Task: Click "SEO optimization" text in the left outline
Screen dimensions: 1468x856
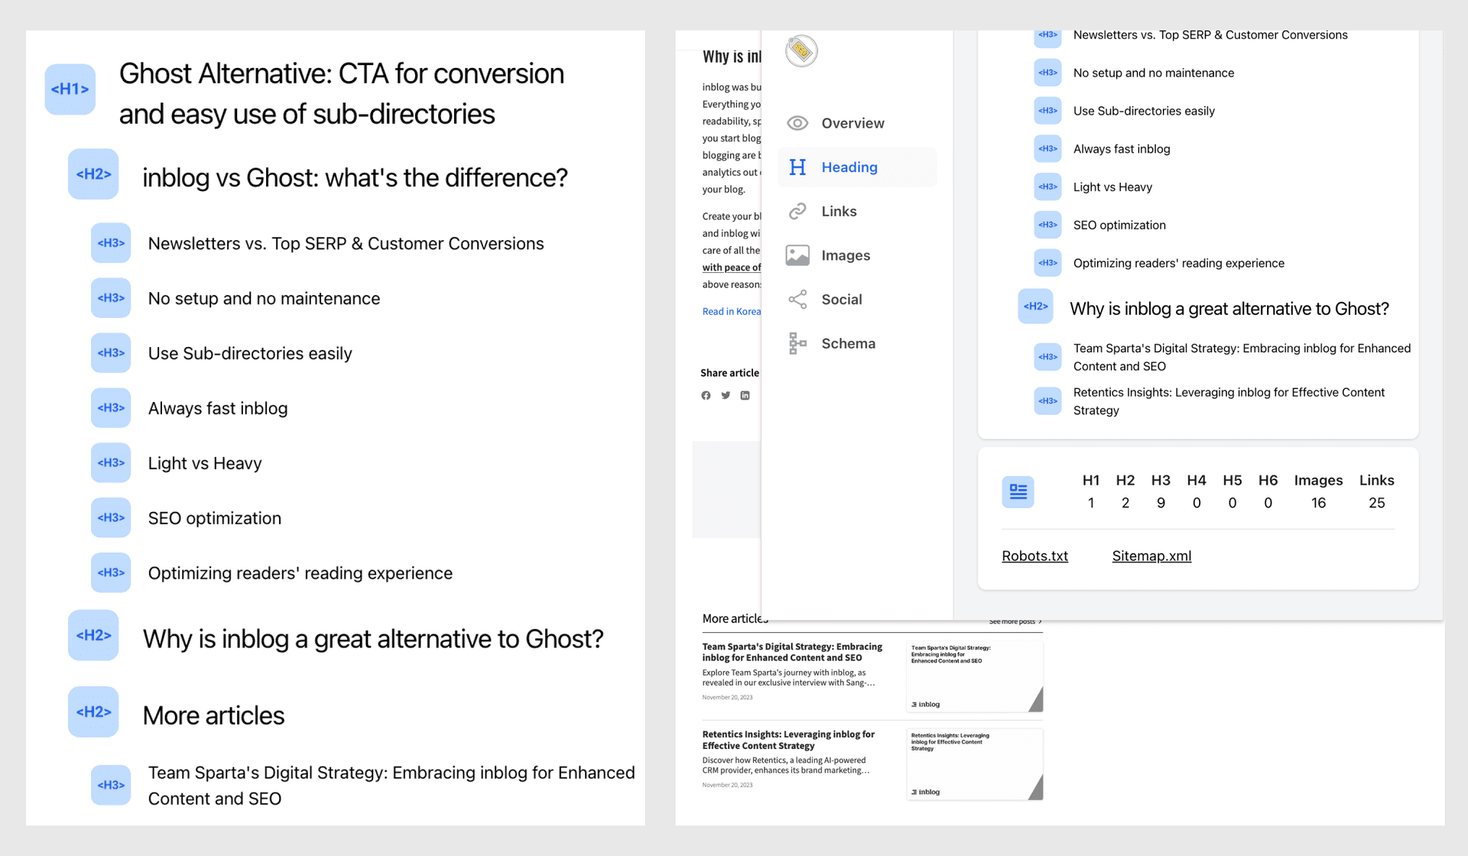Action: (x=215, y=518)
